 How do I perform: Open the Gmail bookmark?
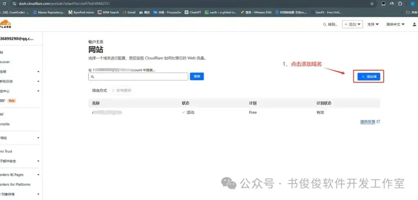[x=129, y=12]
